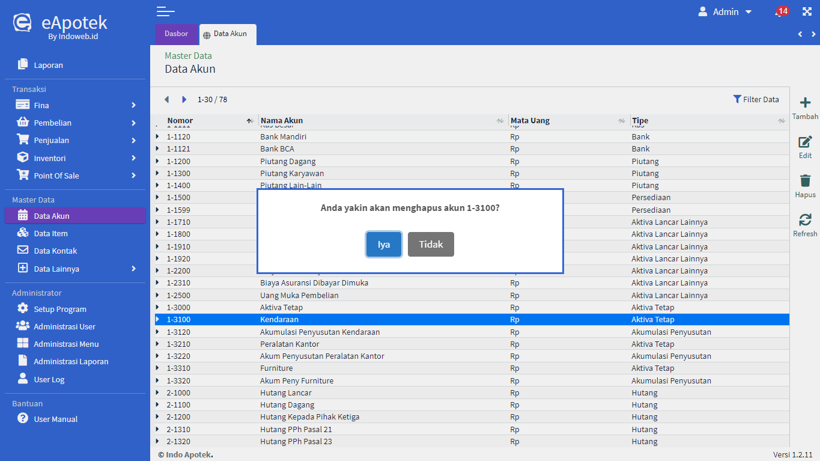Expand row 1-3120 details arrow
The width and height of the screenshot is (820, 461).
157,332
